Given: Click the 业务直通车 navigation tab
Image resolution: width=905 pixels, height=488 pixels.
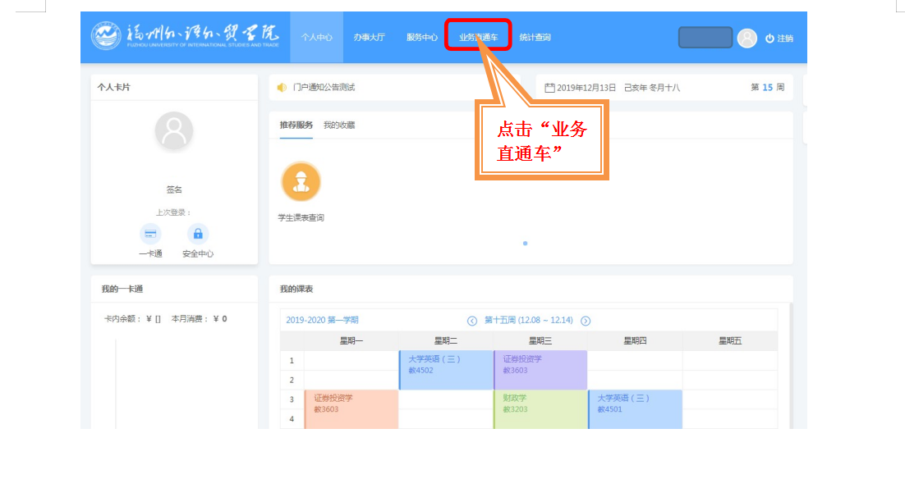Looking at the screenshot, I should pos(478,38).
